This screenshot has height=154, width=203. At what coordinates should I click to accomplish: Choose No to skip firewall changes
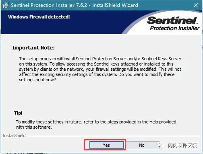coord(142,145)
